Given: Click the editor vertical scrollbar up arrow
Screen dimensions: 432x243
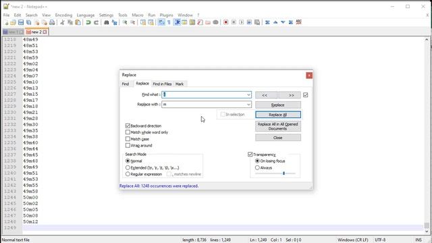Looking at the screenshot, I should pyautogui.click(x=427, y=40).
